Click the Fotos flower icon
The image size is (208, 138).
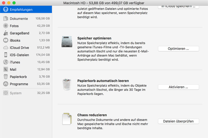coord(6,26)
